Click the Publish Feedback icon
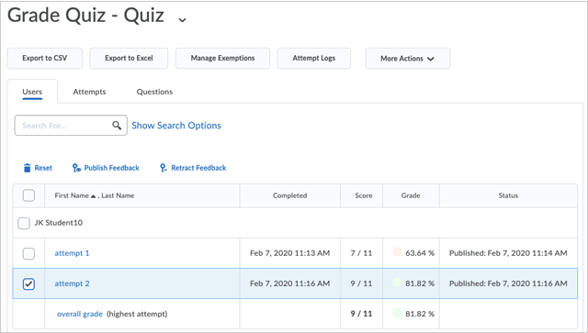Screen dimensions: 588x333 76,168
